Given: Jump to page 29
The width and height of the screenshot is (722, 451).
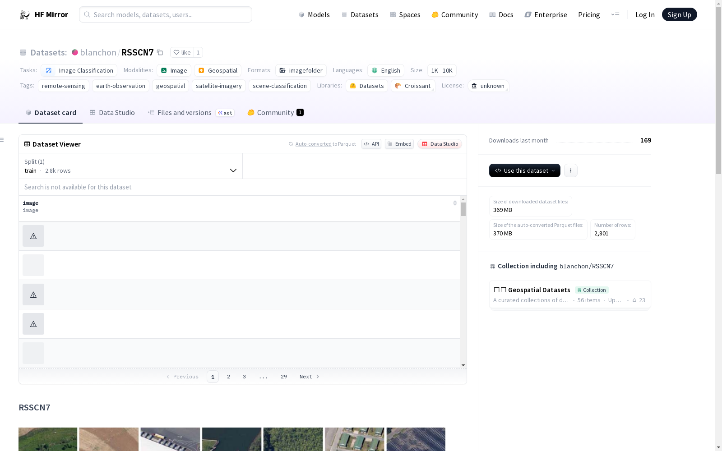Looking at the screenshot, I should pos(284,377).
